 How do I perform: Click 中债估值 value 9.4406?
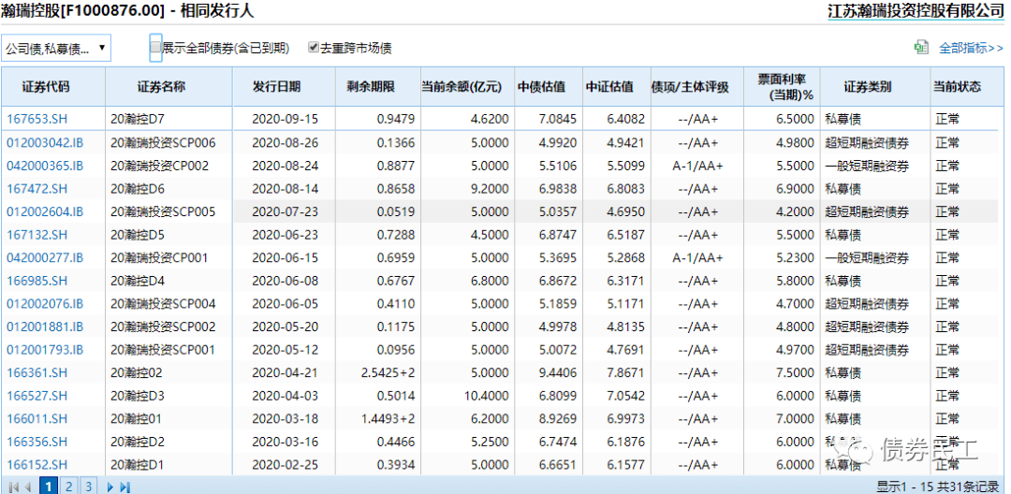pos(558,373)
